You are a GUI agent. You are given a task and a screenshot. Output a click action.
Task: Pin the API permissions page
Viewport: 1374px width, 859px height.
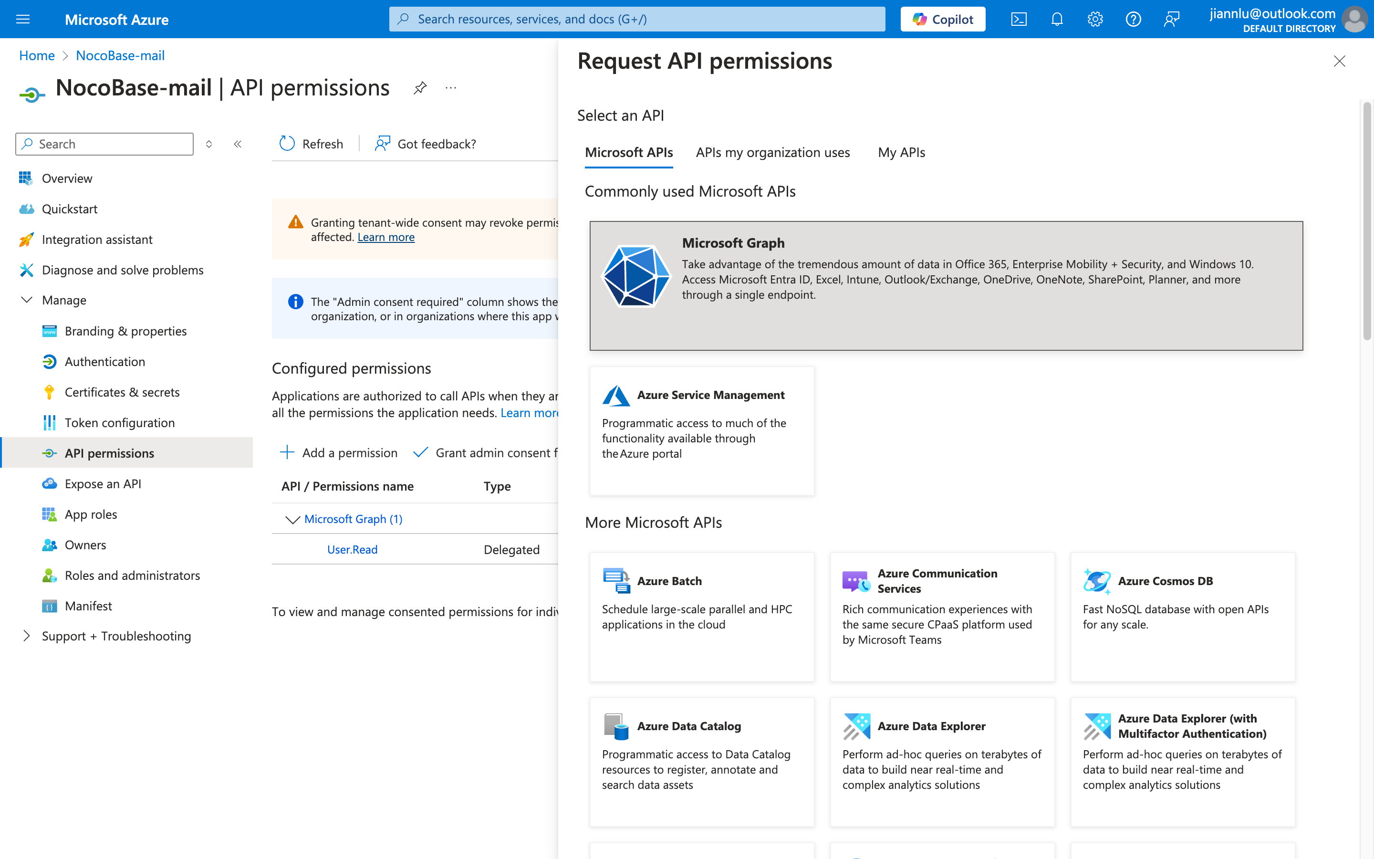(419, 88)
